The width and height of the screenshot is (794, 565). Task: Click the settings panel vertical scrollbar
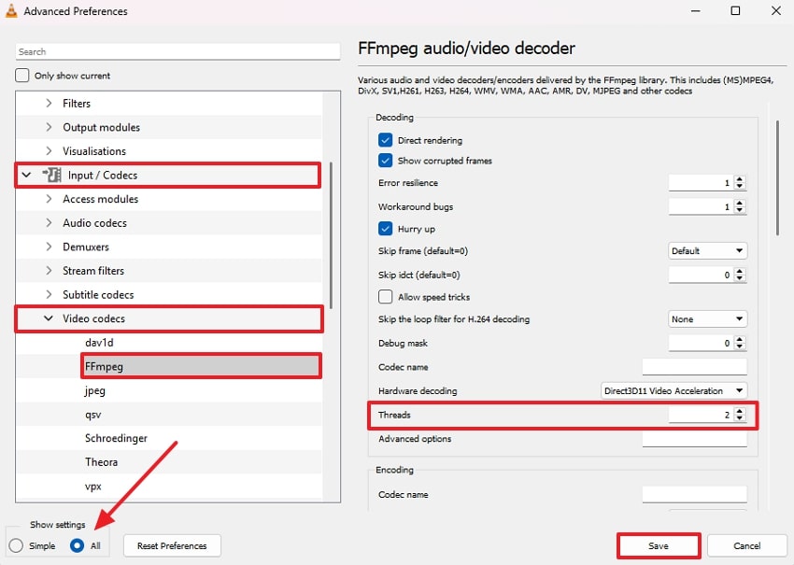[778, 177]
